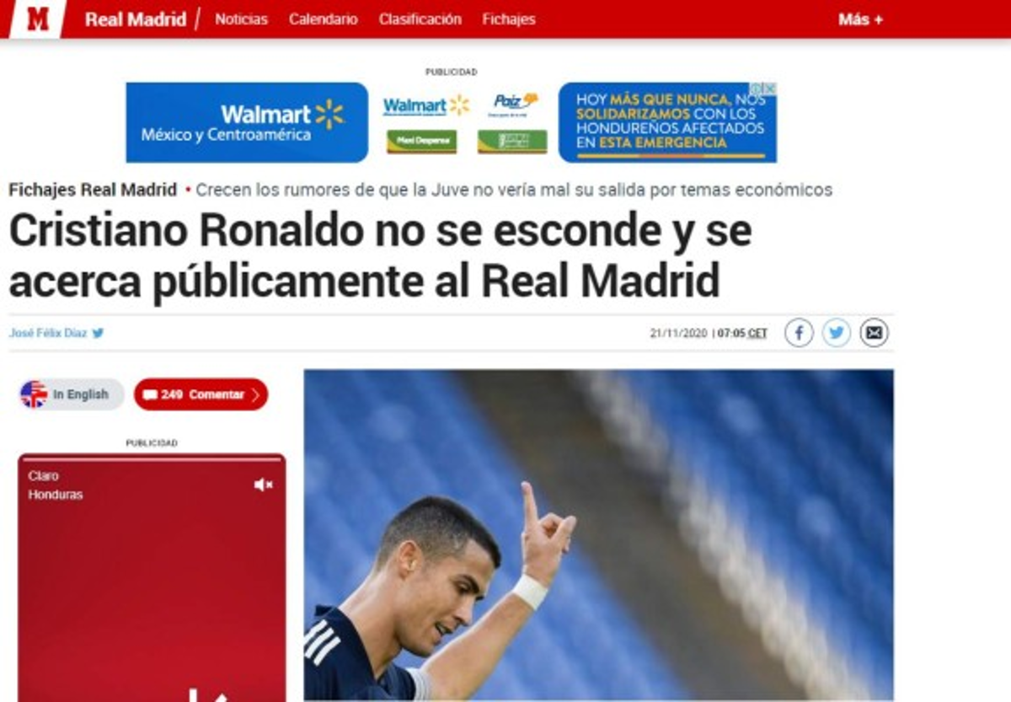Select Fichajes in the top navigation
Image resolution: width=1011 pixels, height=702 pixels.
509,19
